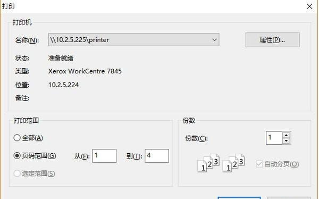Click the 到(T) end page field
Image resolution: width=319 pixels, height=199 pixels.
point(157,156)
